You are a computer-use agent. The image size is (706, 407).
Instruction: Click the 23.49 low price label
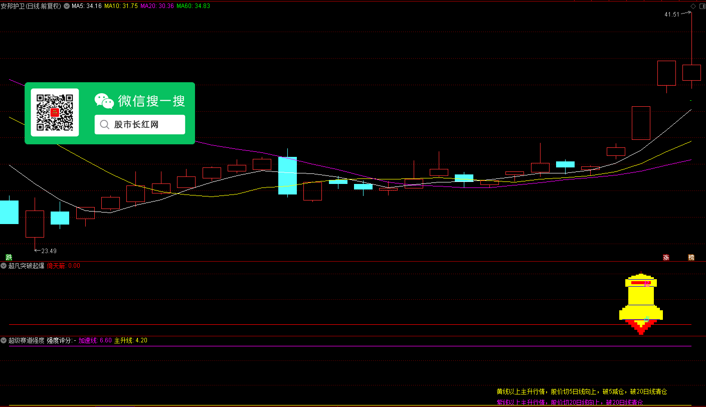(49, 251)
